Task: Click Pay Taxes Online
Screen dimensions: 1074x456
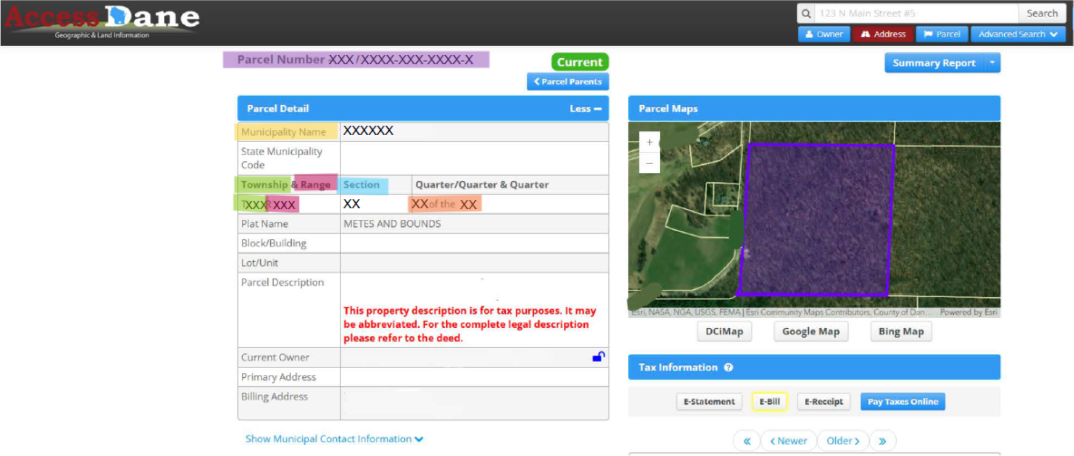Action: coord(902,402)
